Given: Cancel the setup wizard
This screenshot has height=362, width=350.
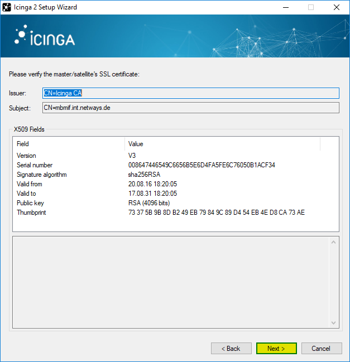Looking at the screenshot, I should (x=322, y=348).
